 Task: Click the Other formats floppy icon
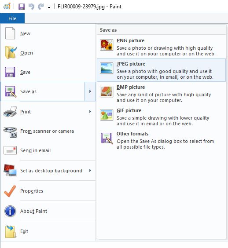(x=107, y=138)
